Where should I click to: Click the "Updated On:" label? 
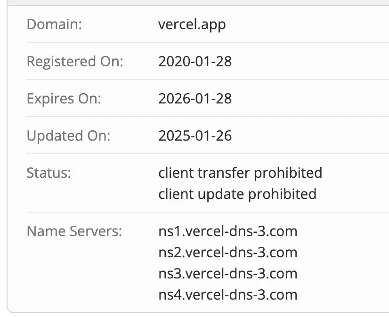point(68,136)
